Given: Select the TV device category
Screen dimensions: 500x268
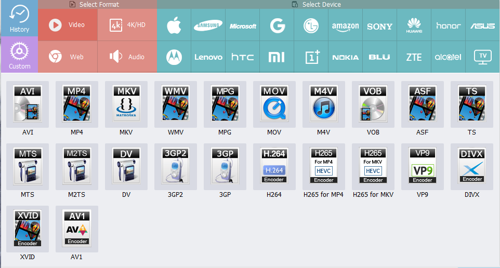Looking at the screenshot, I should (x=483, y=57).
